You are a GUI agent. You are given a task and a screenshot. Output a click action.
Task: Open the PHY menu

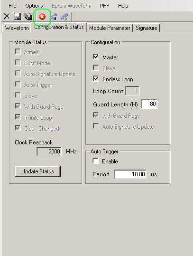click(x=105, y=6)
